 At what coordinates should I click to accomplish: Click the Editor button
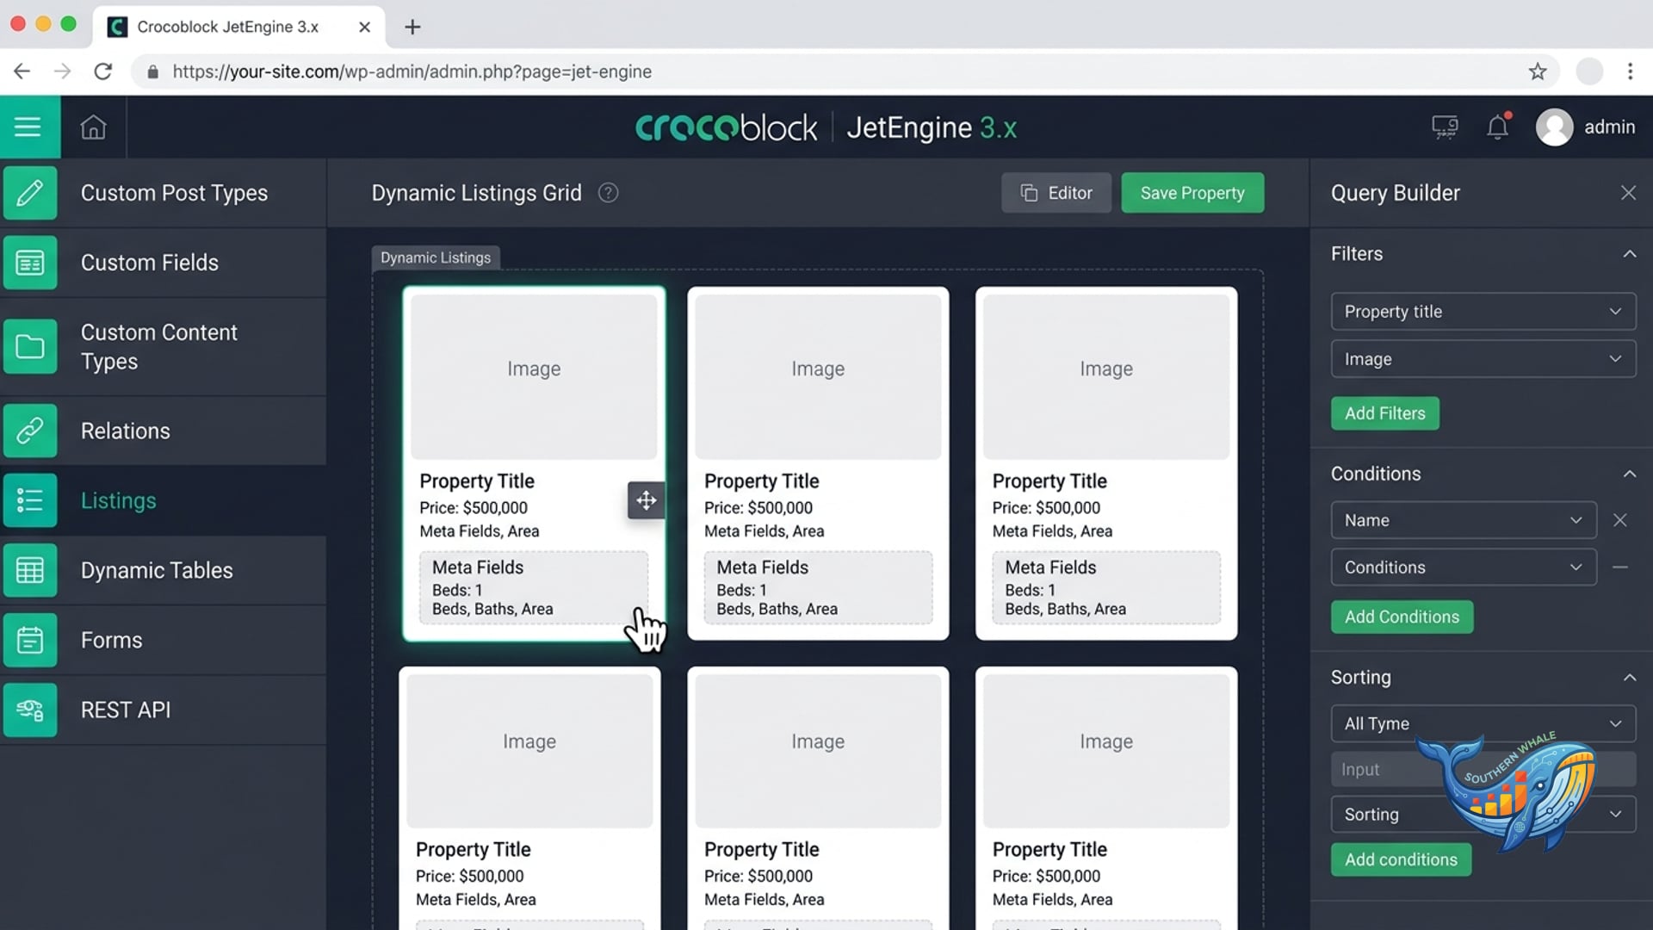1056,193
